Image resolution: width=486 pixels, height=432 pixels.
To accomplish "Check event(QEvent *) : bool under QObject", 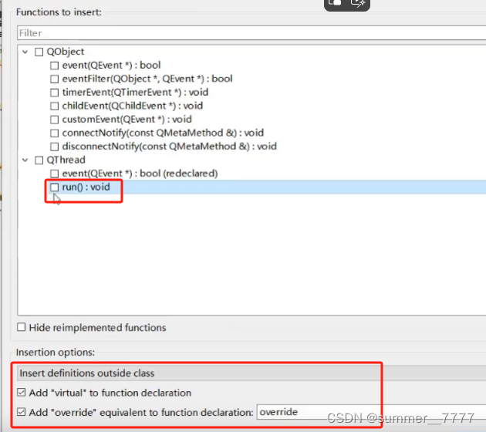I will (55, 66).
